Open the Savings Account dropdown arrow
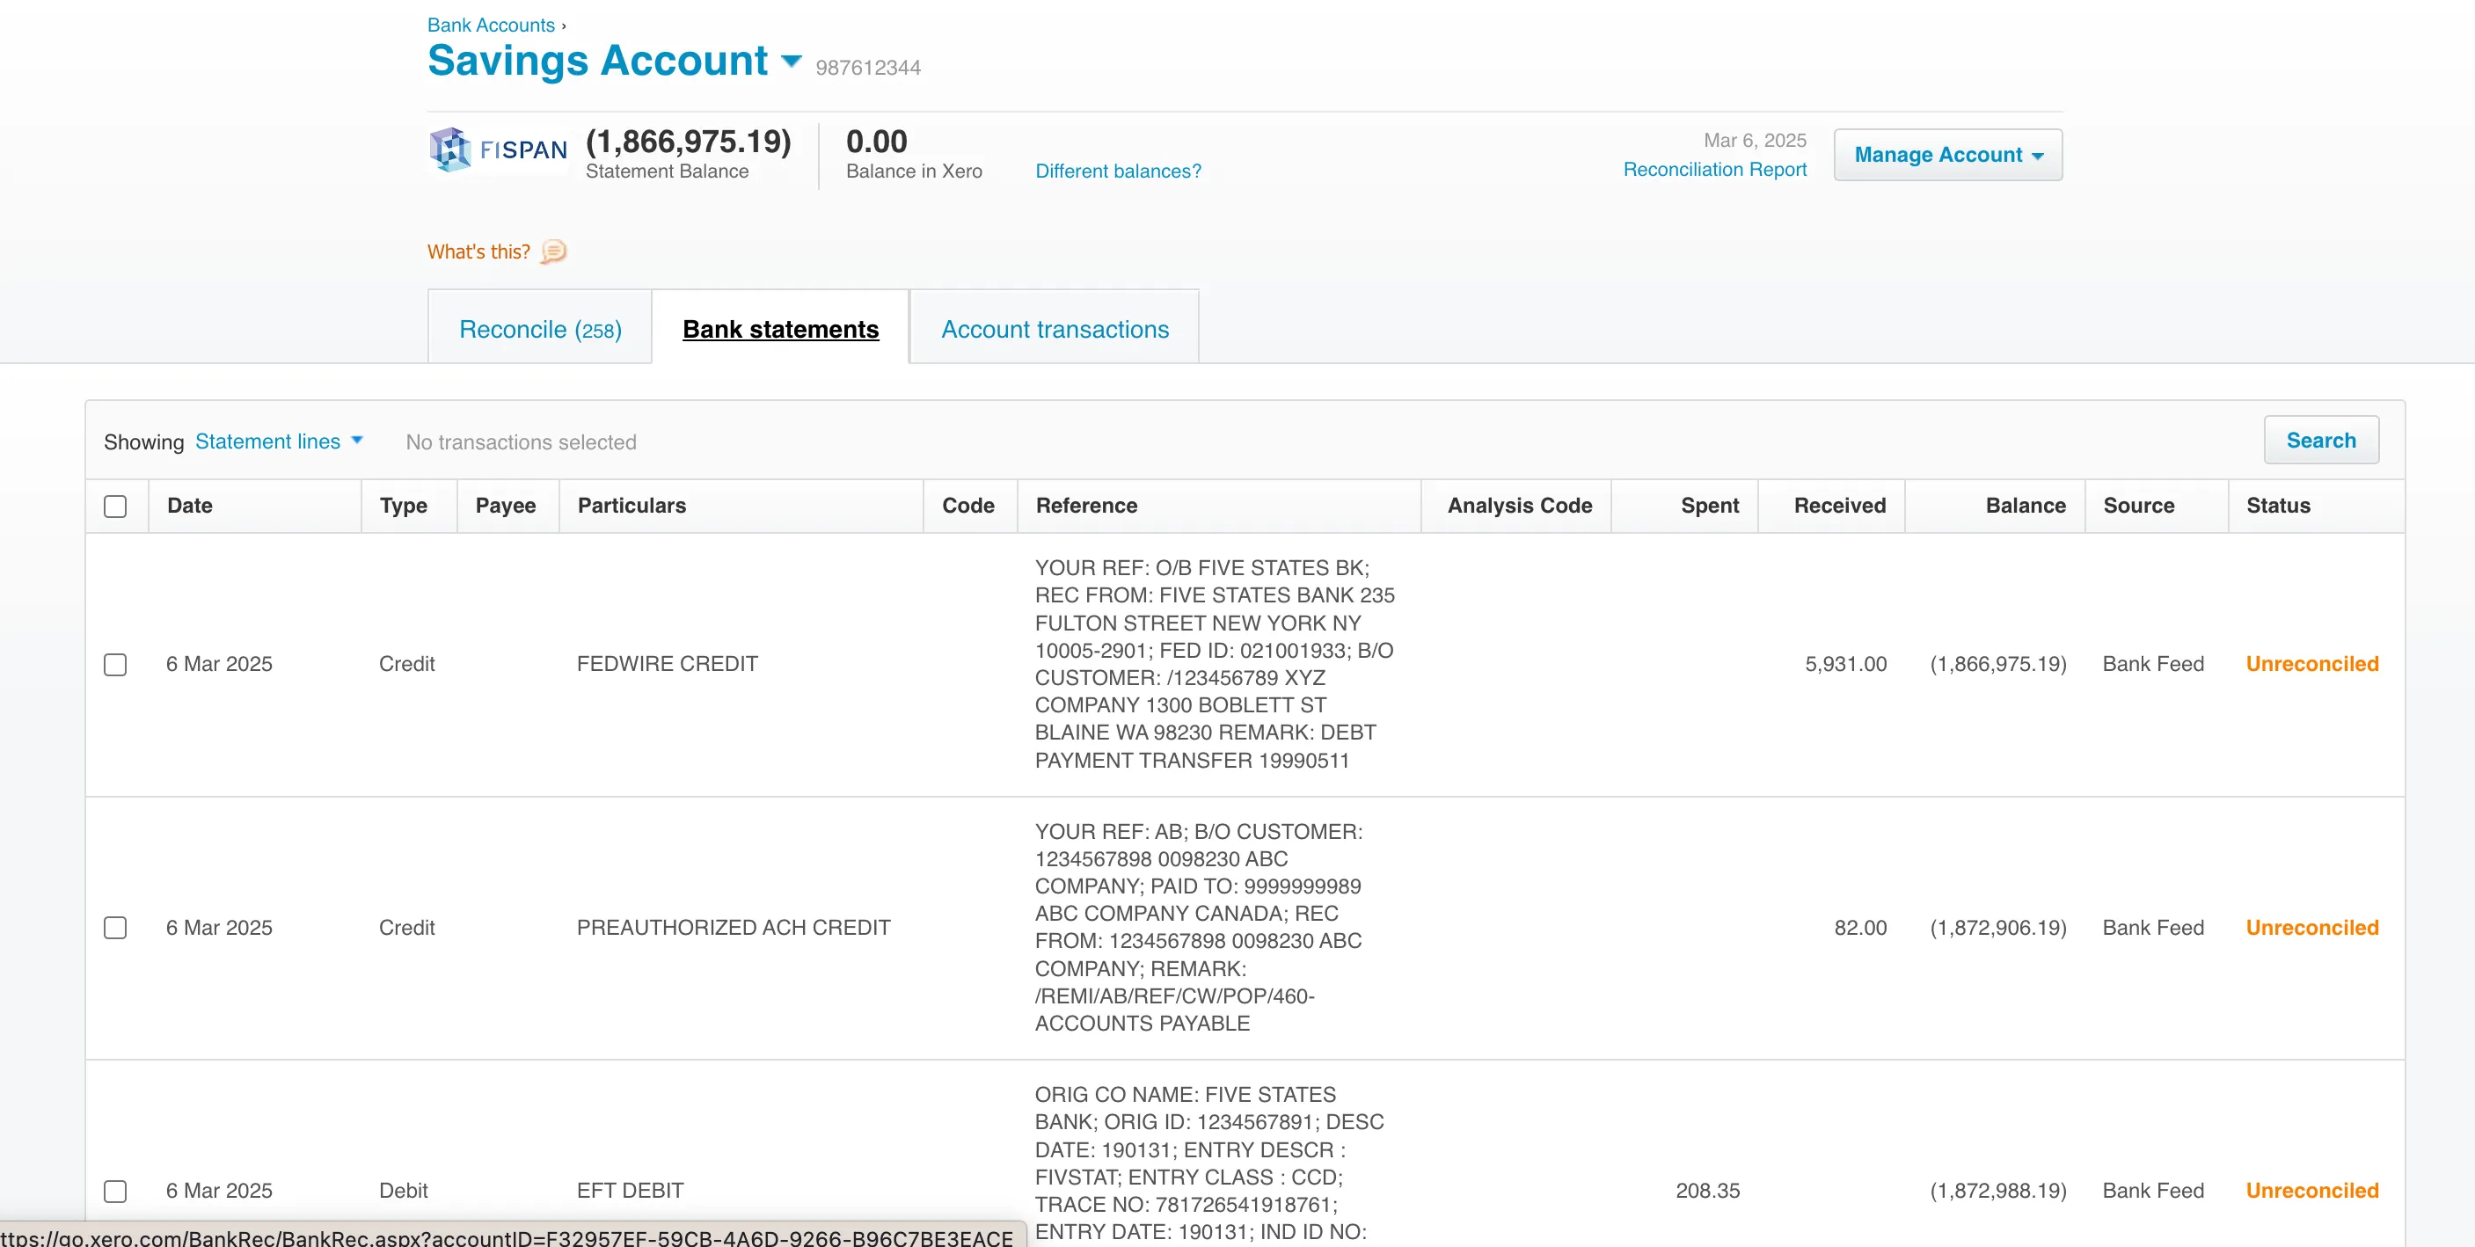 pos(792,62)
